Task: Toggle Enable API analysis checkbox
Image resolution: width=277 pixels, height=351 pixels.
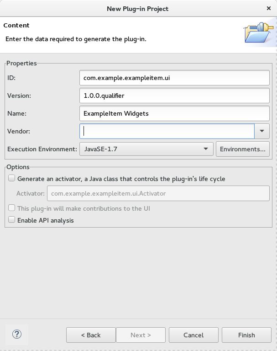Action: [x=11, y=220]
